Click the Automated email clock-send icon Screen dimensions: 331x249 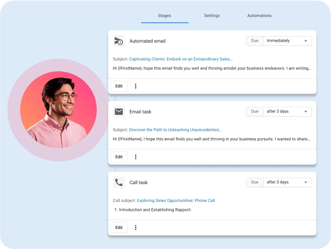pos(119,41)
